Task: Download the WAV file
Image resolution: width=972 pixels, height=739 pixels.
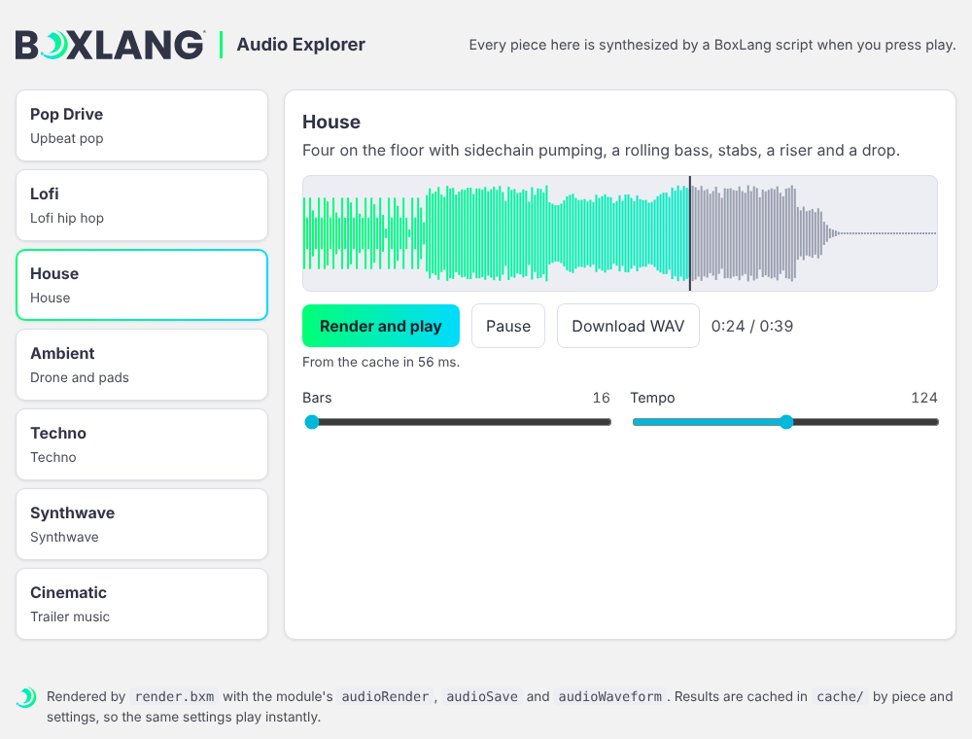Action: (x=628, y=326)
